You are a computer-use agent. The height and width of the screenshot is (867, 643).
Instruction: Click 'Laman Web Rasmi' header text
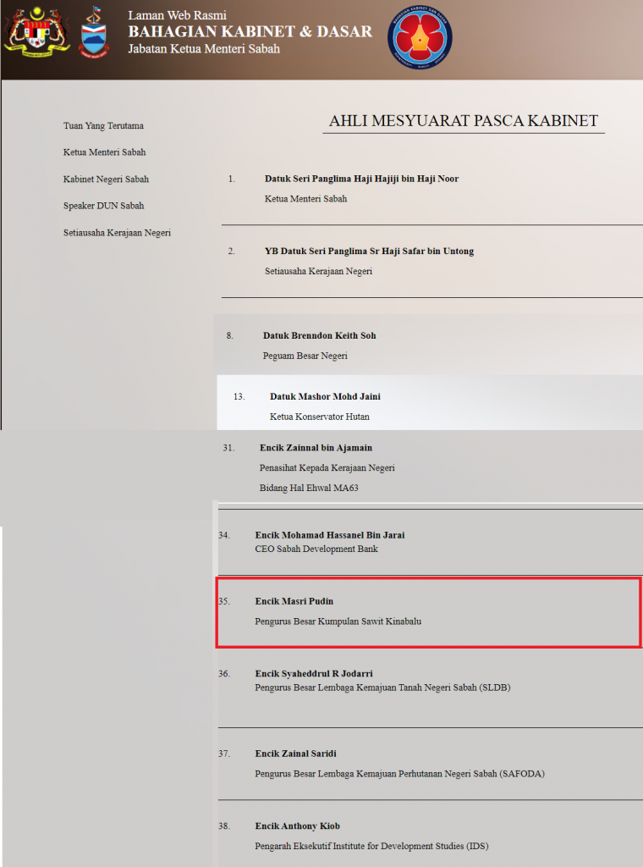coord(178,15)
